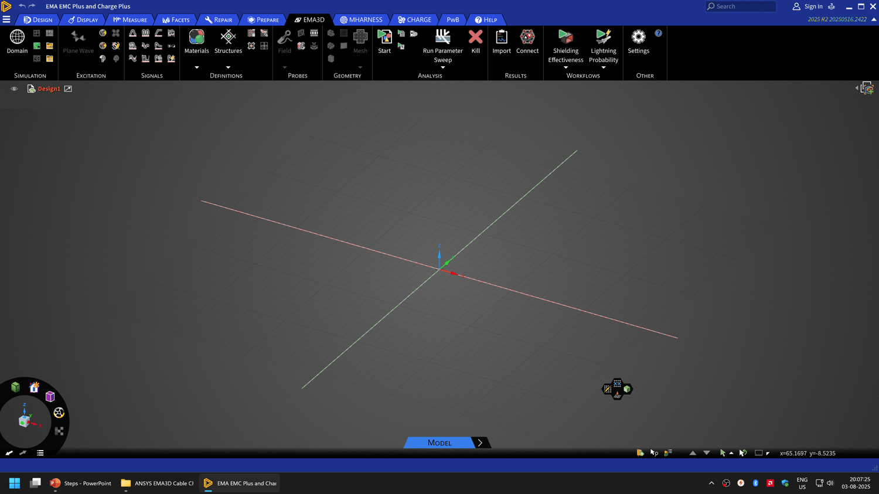Screen dimensions: 879x494
Task: Click the undo arrow in title bar
Action: (x=22, y=6)
